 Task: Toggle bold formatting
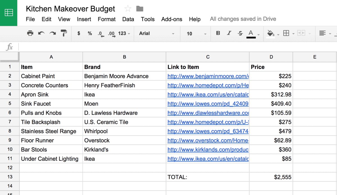(x=218, y=33)
